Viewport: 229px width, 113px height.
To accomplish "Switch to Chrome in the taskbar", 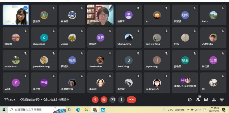I will 95,110.
